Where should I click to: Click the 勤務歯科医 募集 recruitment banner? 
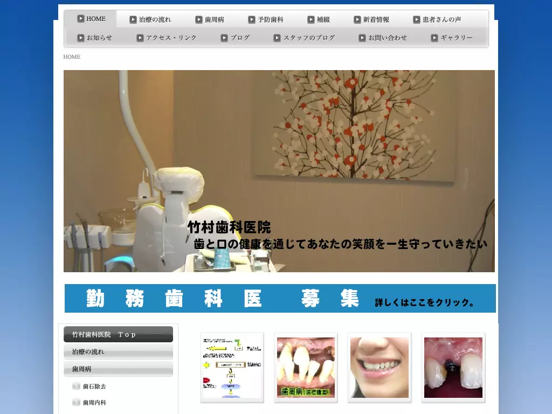pyautogui.click(x=280, y=299)
